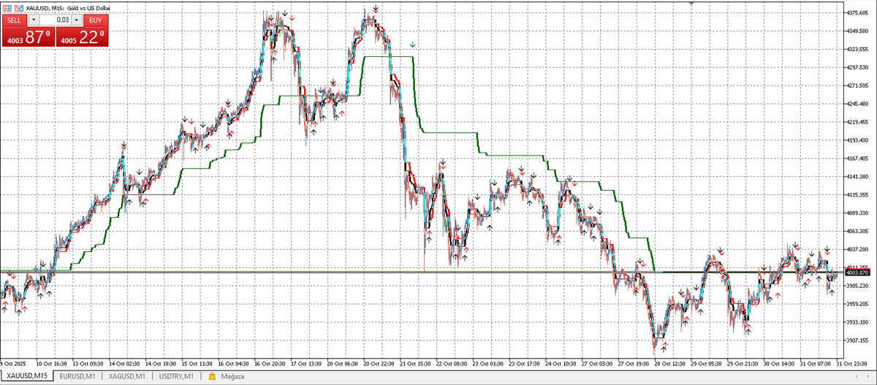Screen dimensions: 877x385
Task: Click the chart shift triangle marker at top
Action: click(x=692, y=4)
